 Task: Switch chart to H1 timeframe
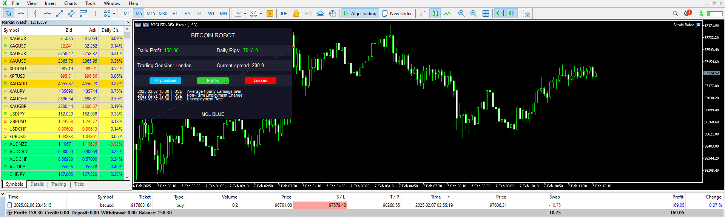(175, 14)
